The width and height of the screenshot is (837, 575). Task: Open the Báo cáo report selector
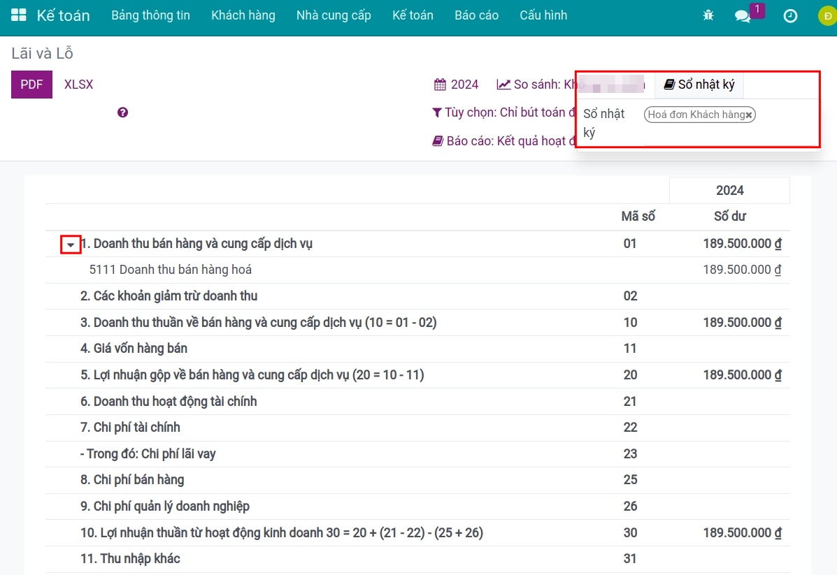tap(503, 140)
